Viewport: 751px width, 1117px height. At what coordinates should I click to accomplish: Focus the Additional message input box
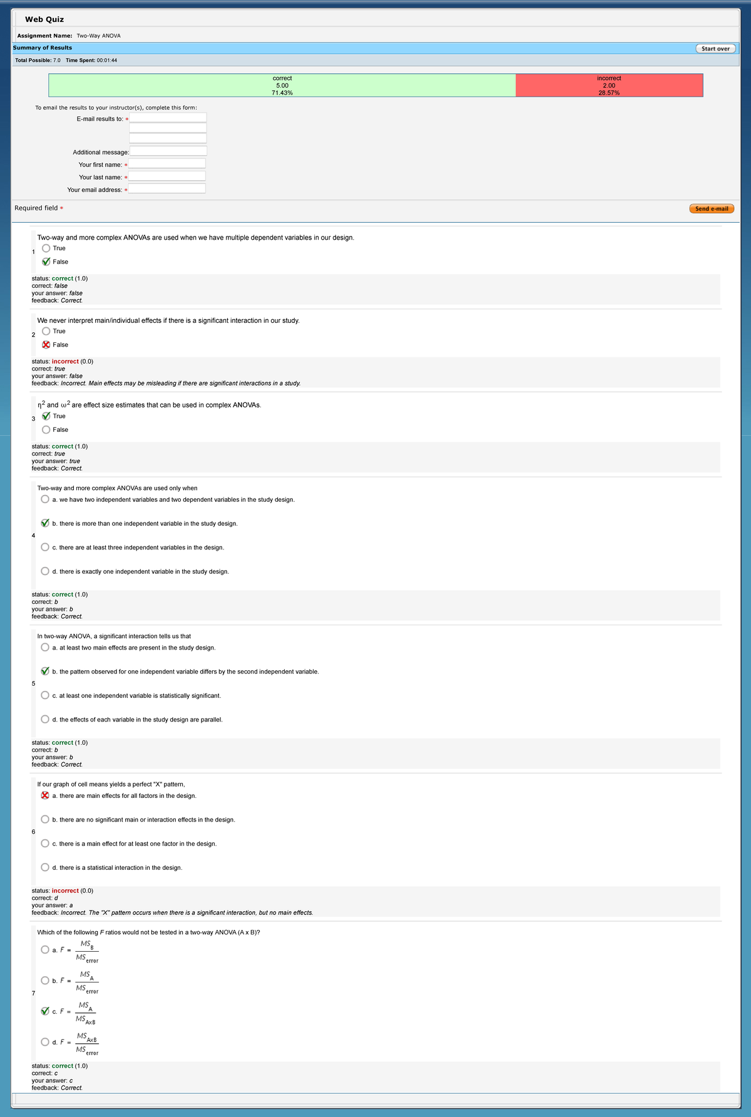click(x=168, y=151)
